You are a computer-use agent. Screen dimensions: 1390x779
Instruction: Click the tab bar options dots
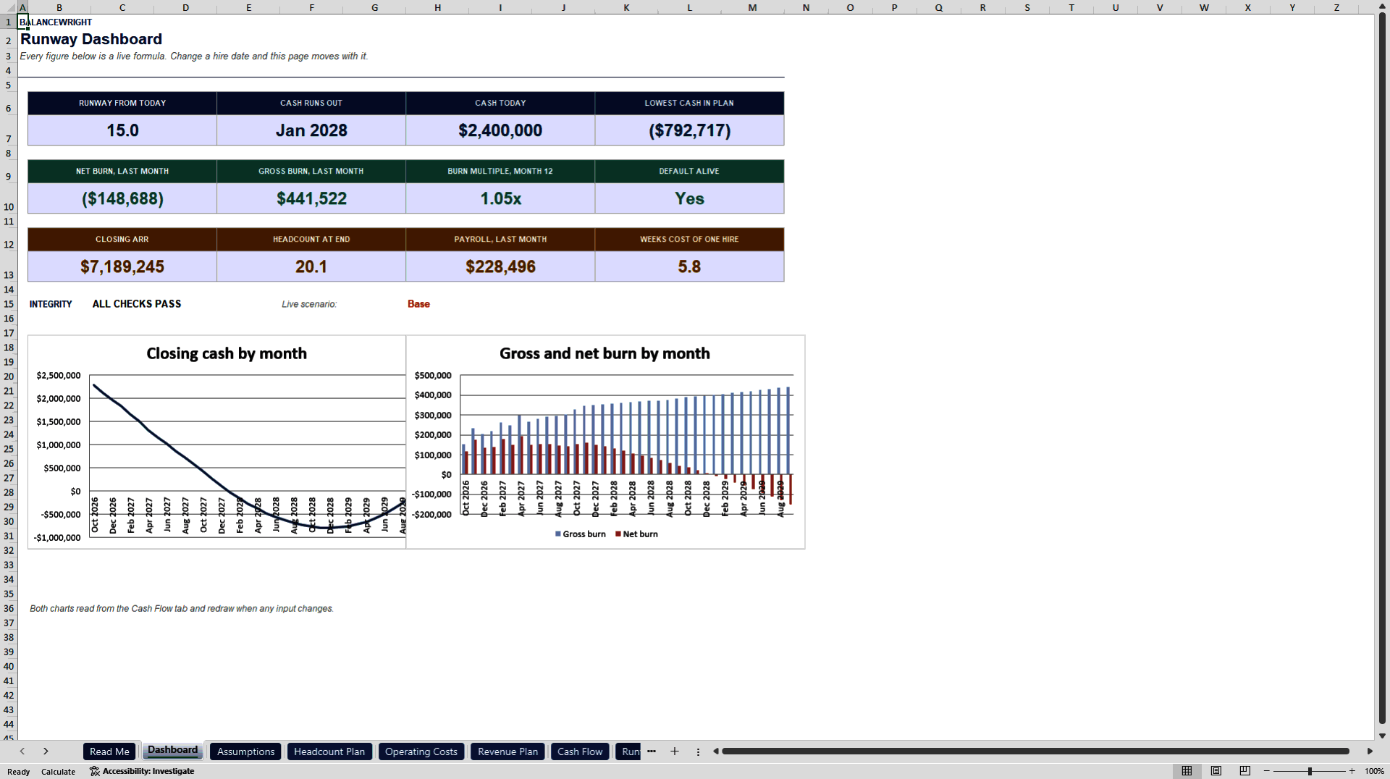(x=698, y=752)
